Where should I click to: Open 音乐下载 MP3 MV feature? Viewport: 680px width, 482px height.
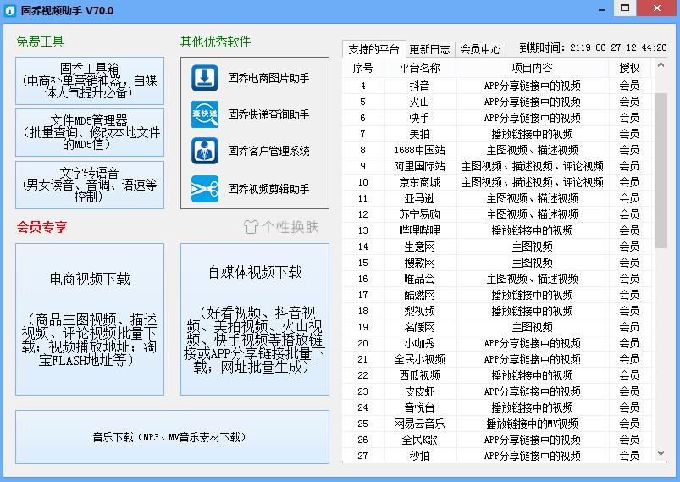[172, 437]
